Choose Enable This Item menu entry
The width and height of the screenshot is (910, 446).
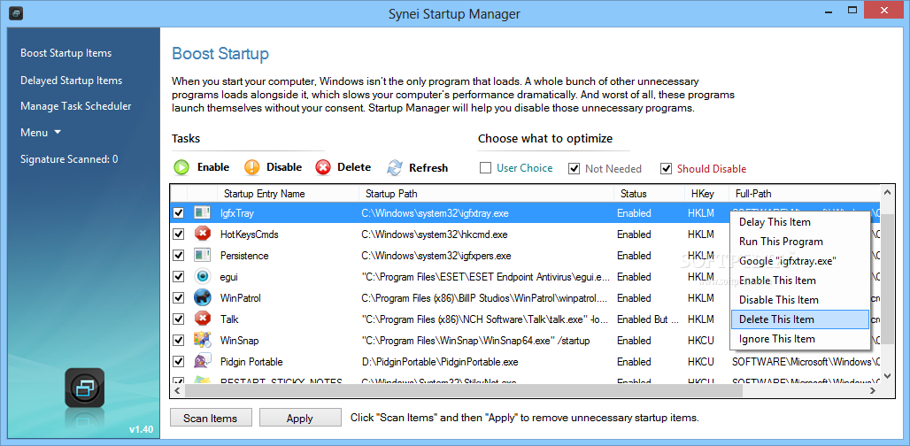(799, 281)
